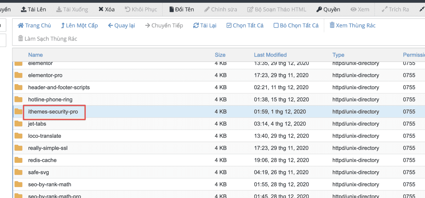Click Làm Sạch Thùng Rác button

[48, 39]
